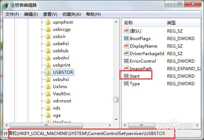This screenshot has height=140, width=204.
Task: Open the 文件(F) menu
Action: 12,14
